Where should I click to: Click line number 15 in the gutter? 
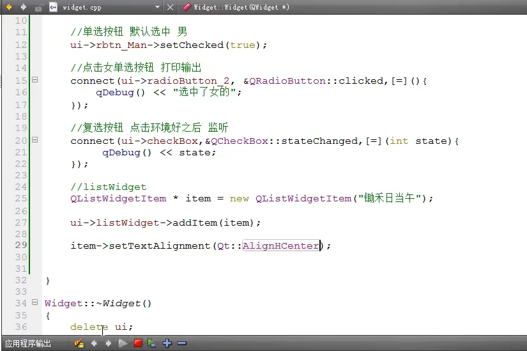click(21, 81)
